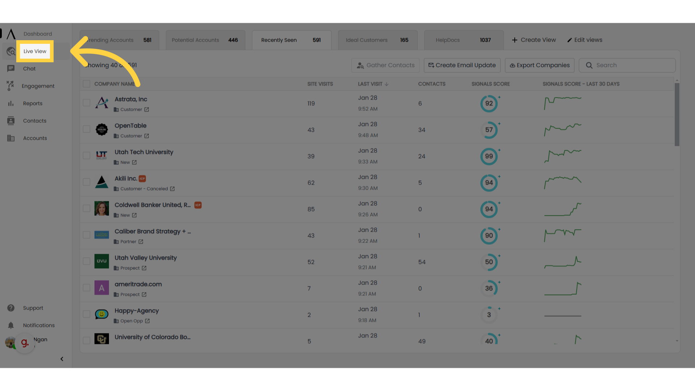This screenshot has width=695, height=391.
Task: Tick the ameritrade.com row checkbox
Action: (87, 288)
